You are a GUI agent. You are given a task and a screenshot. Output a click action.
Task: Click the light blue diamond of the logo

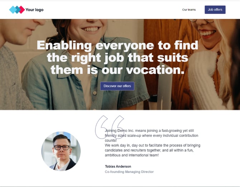tap(13, 10)
